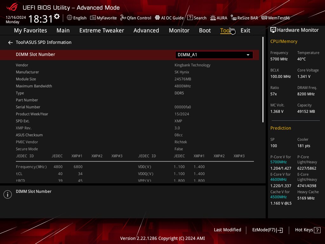Click the English language globe icon
The image size is (325, 244).
[70, 18]
